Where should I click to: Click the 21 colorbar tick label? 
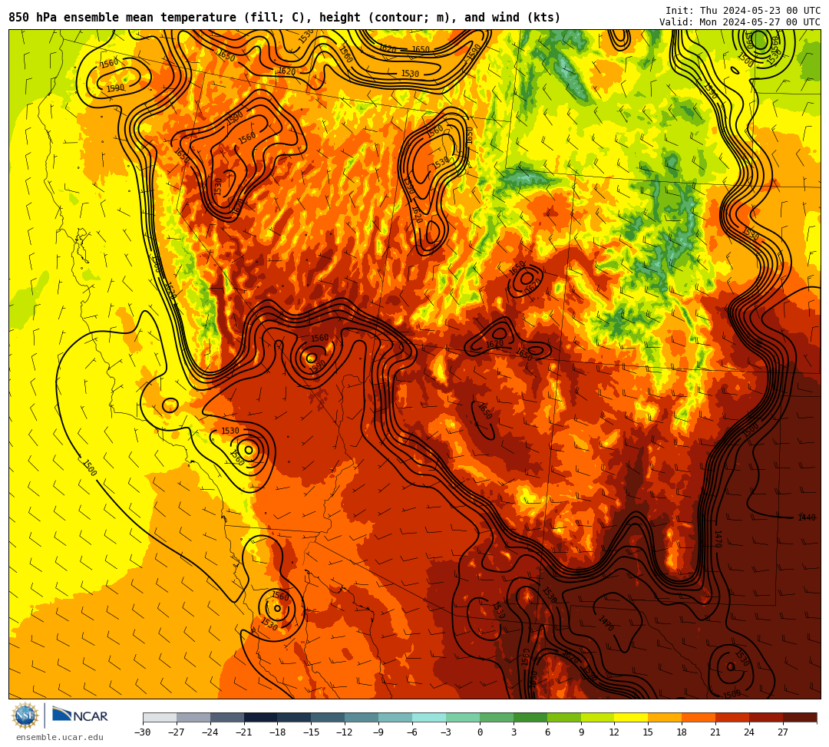716,732
